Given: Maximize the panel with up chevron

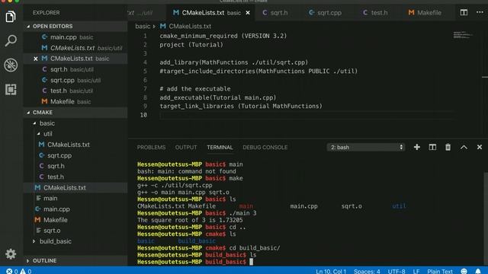Looking at the screenshot, I should 464,147.
